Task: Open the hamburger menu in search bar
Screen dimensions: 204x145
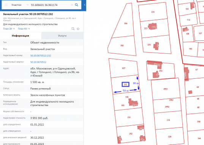Action: 6,5
